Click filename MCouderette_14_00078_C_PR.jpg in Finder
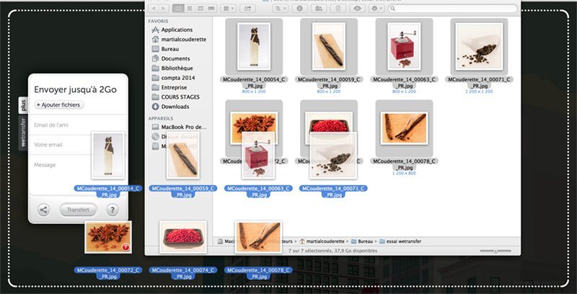The image size is (577, 294). (404, 164)
